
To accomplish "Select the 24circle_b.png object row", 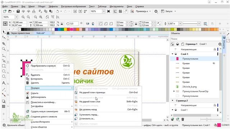I will (194, 87).
